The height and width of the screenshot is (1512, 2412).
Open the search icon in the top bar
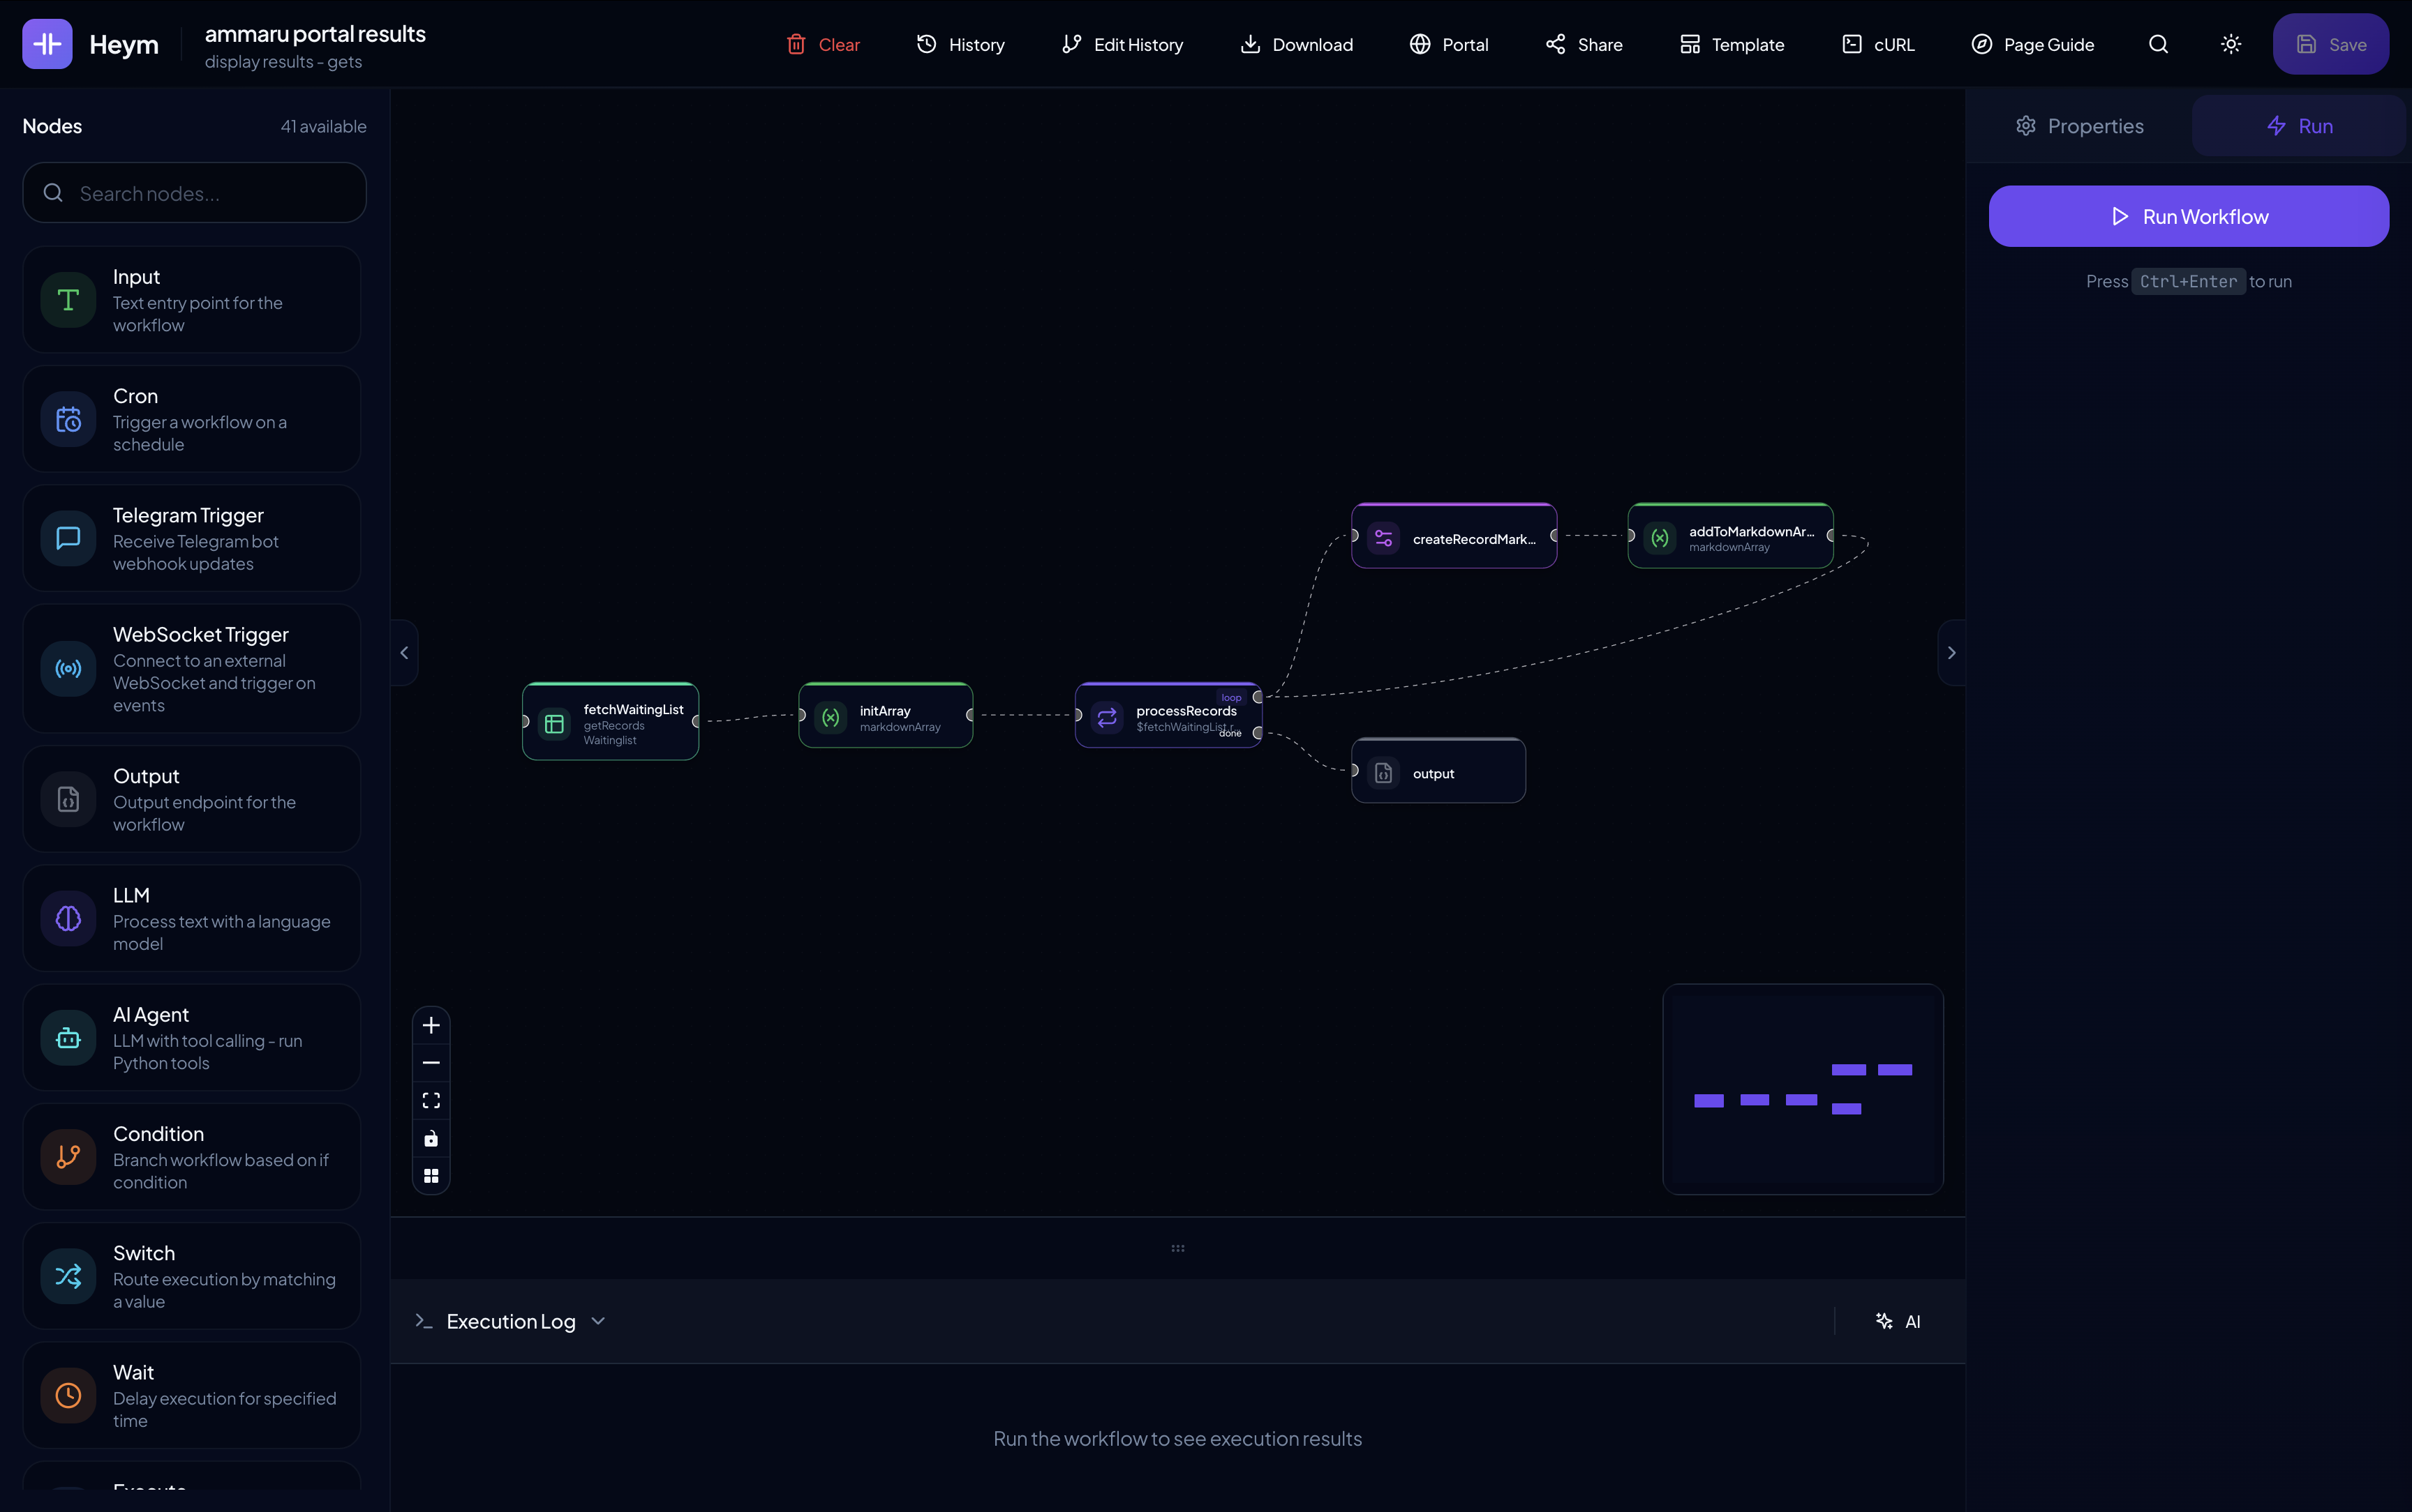(2158, 43)
